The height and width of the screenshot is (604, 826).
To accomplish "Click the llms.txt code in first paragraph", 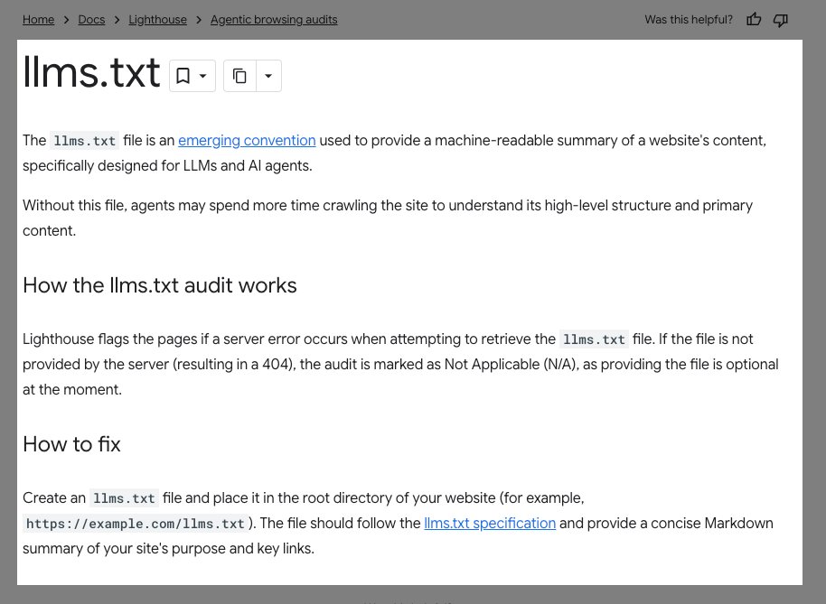I will pos(84,141).
